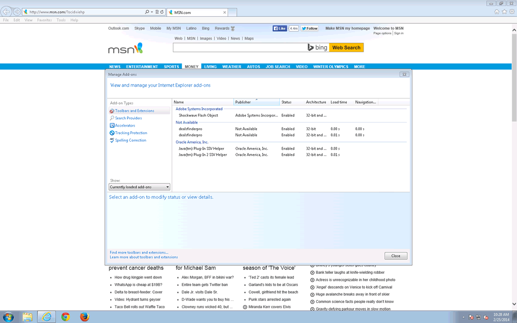The image size is (517, 323).
Task: Click Find more toolbars and extensions link
Action: pos(139,252)
